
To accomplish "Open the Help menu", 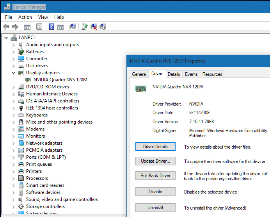I will 59,17.
